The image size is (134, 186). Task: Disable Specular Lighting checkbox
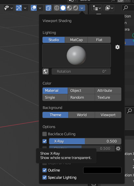point(45,177)
